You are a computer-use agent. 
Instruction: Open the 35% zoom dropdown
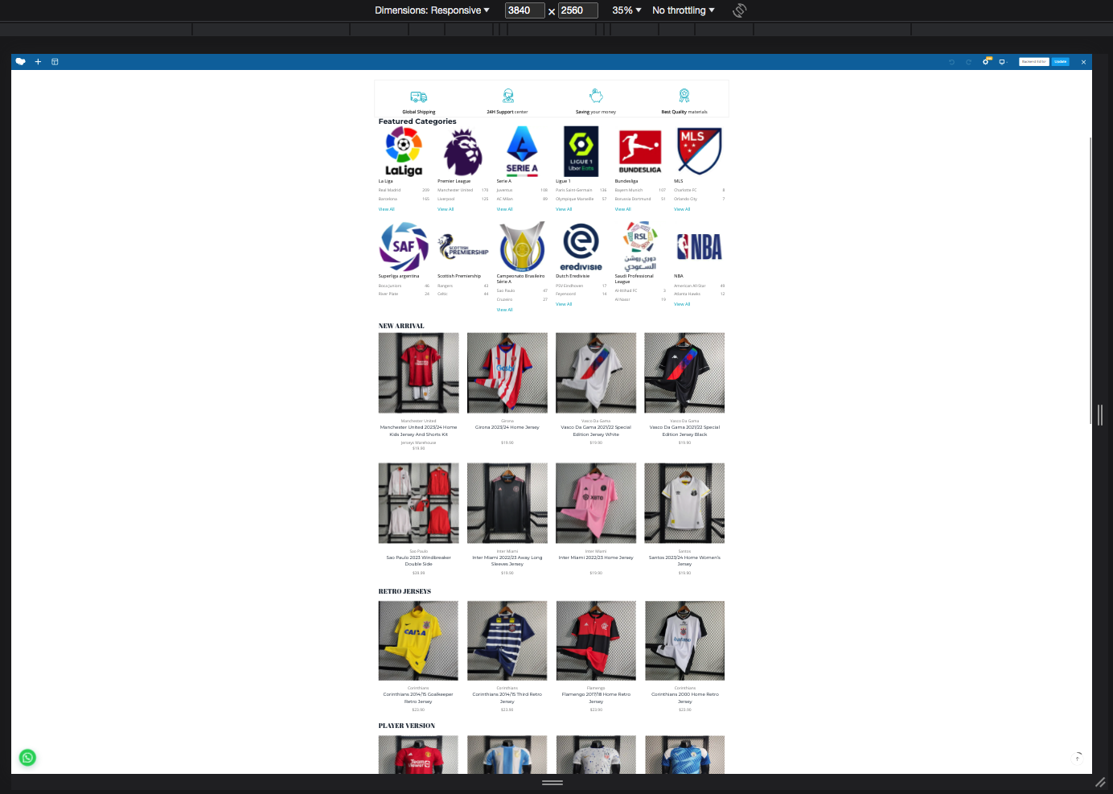click(626, 10)
